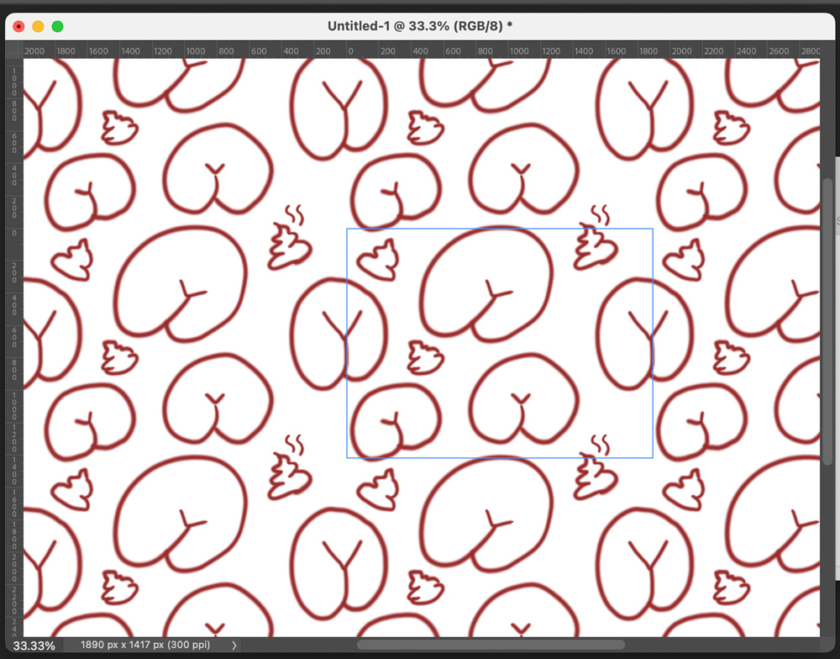The image size is (840, 659).
Task: Click the 33.33% zoom level field
Action: (34, 646)
